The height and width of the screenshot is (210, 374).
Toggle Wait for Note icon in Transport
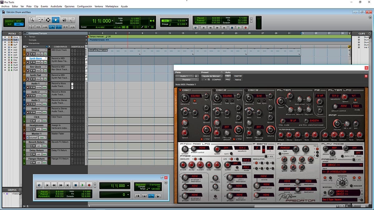137,196
